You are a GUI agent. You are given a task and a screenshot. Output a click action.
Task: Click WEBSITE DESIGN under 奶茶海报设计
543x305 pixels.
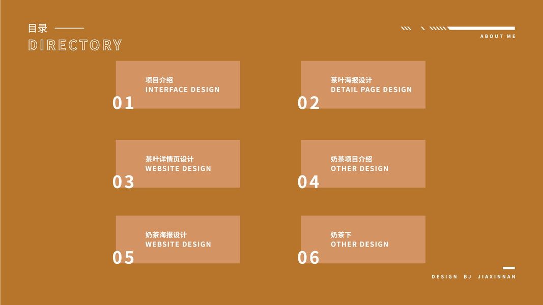tap(178, 245)
